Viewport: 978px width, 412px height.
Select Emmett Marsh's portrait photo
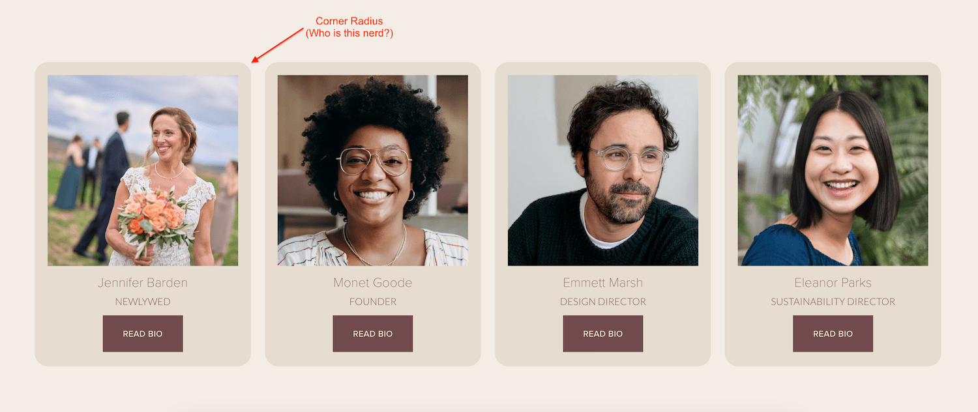(x=603, y=170)
